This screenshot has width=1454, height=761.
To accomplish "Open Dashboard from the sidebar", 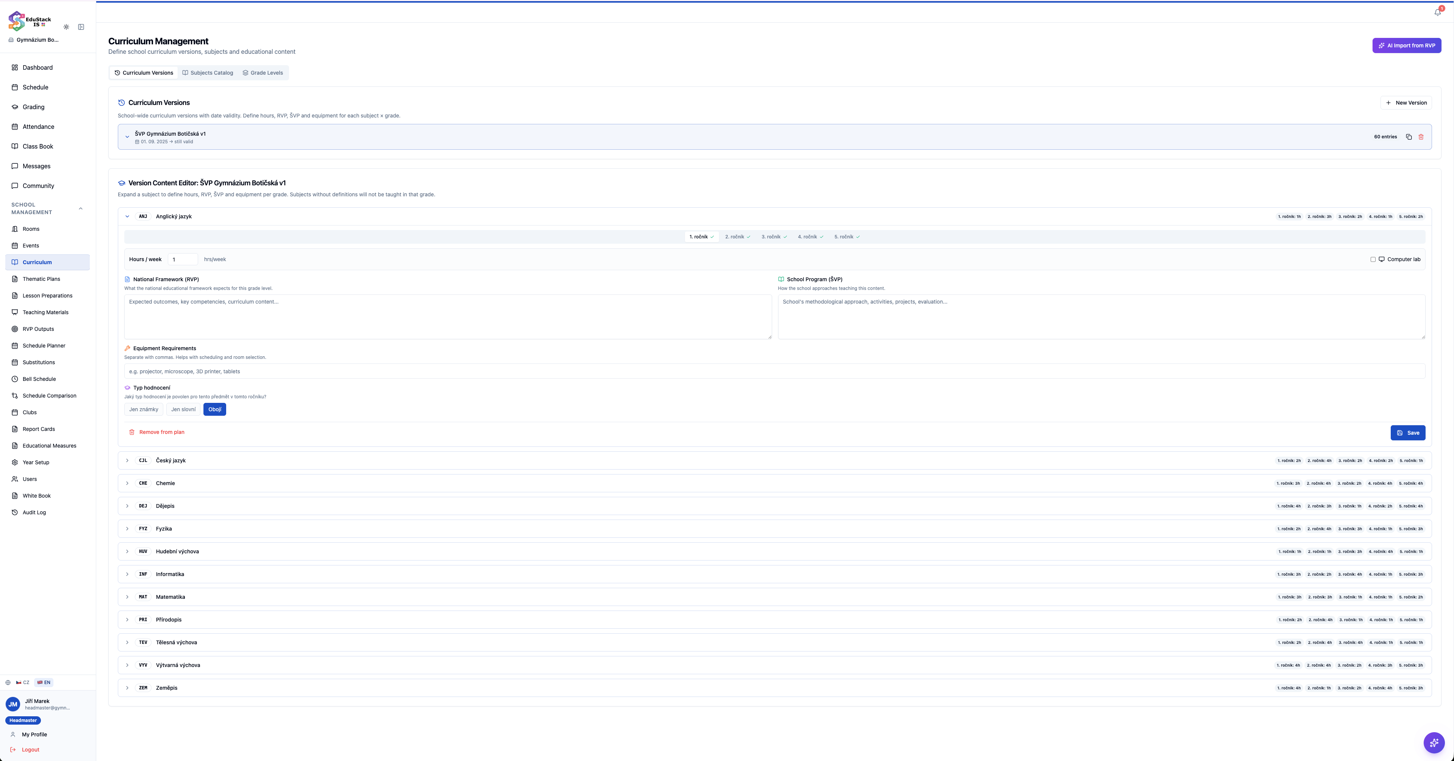I will click(x=47, y=68).
